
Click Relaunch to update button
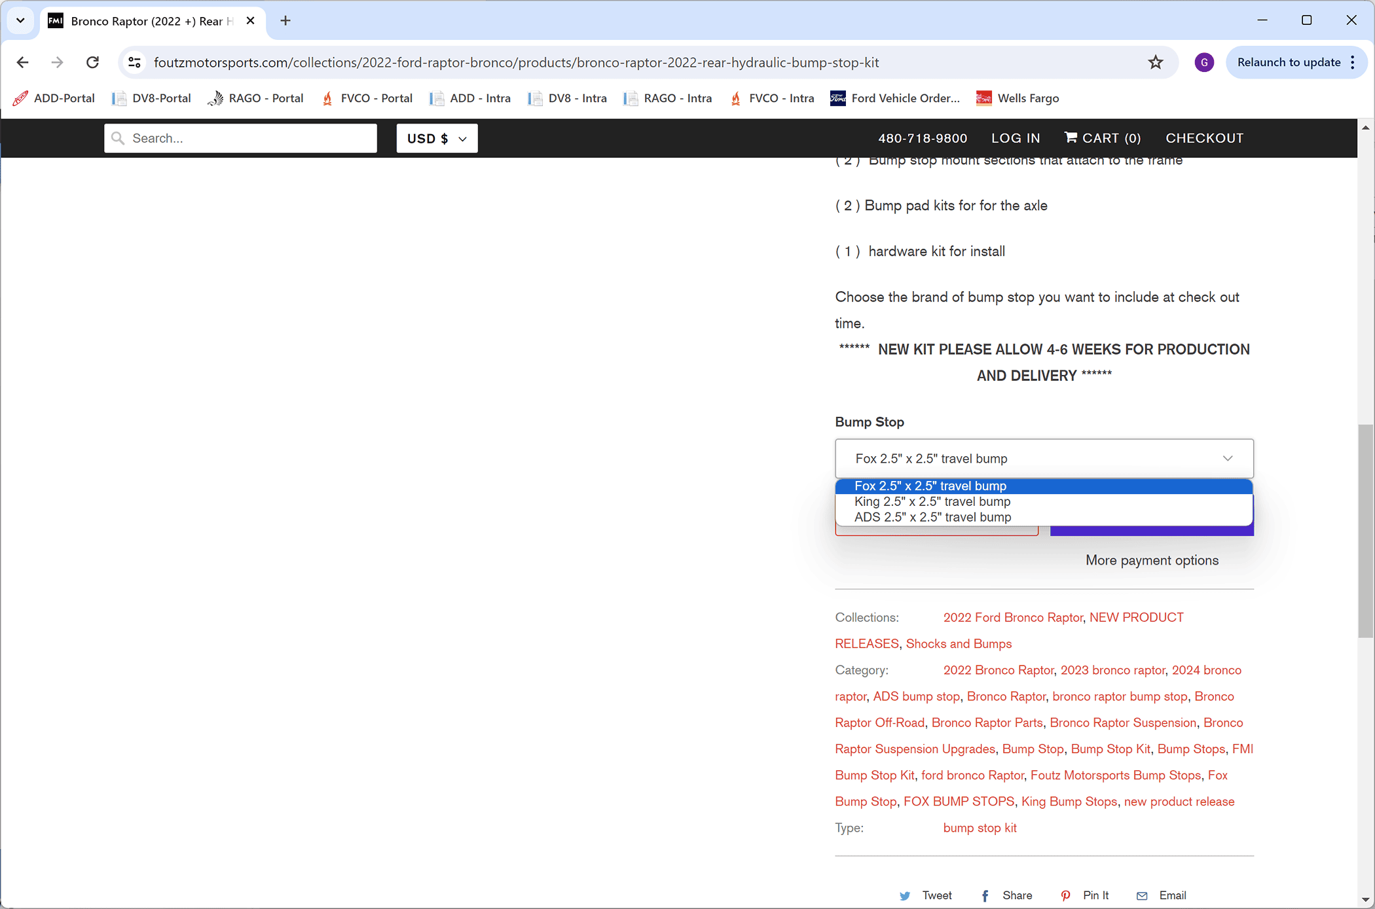point(1288,62)
